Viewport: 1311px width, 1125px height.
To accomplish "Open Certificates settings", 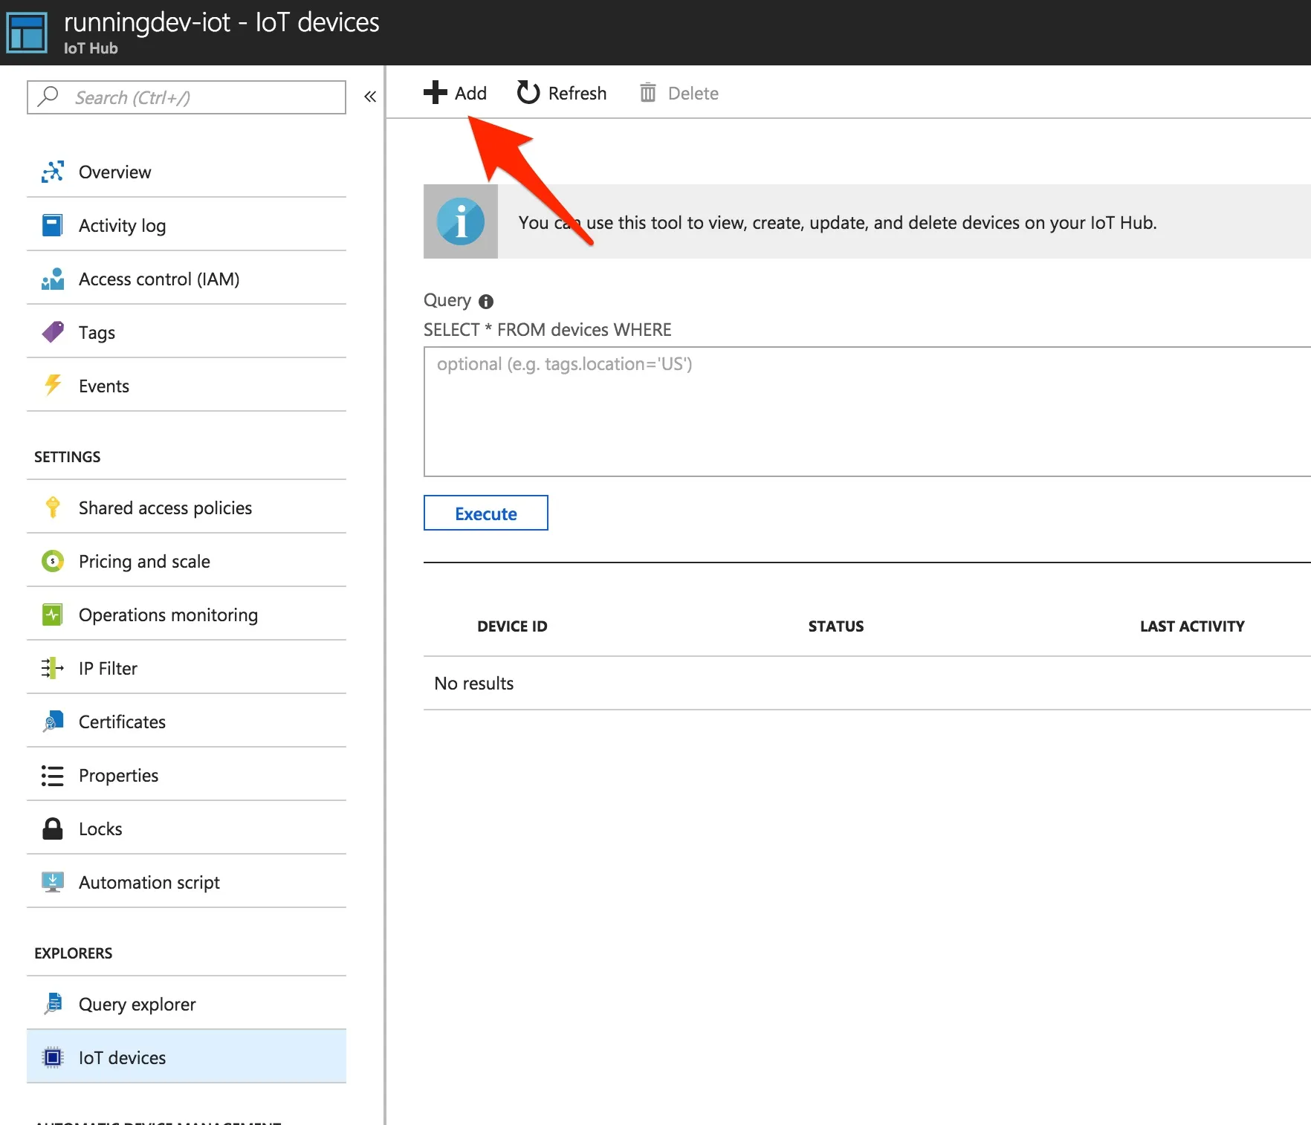I will click(x=187, y=722).
